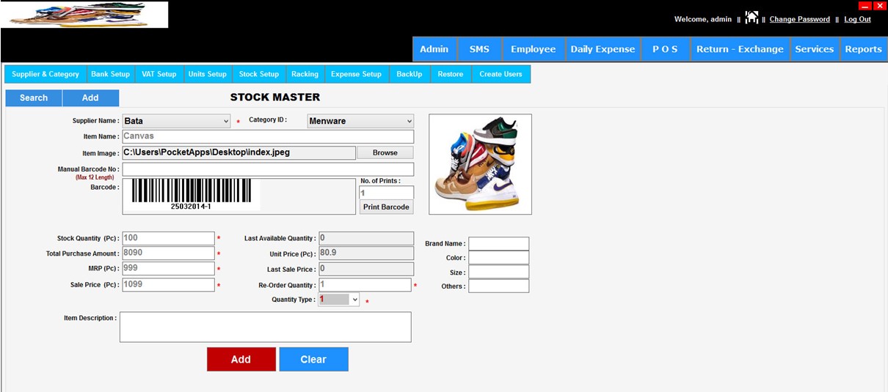Open the Reports menu

coord(863,49)
